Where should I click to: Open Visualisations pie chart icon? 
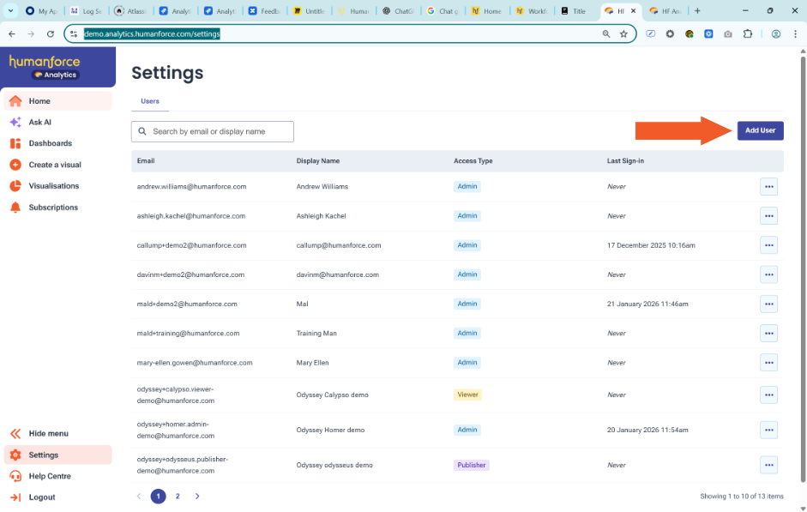(15, 186)
